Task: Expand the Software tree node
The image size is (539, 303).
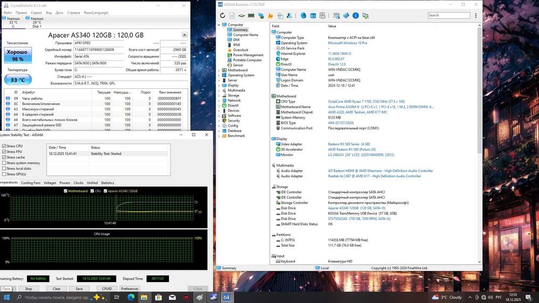Action: point(219,116)
